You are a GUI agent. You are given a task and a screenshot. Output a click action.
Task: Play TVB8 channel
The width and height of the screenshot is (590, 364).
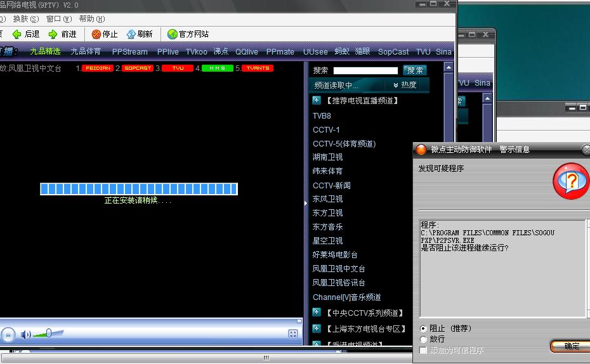tap(322, 116)
